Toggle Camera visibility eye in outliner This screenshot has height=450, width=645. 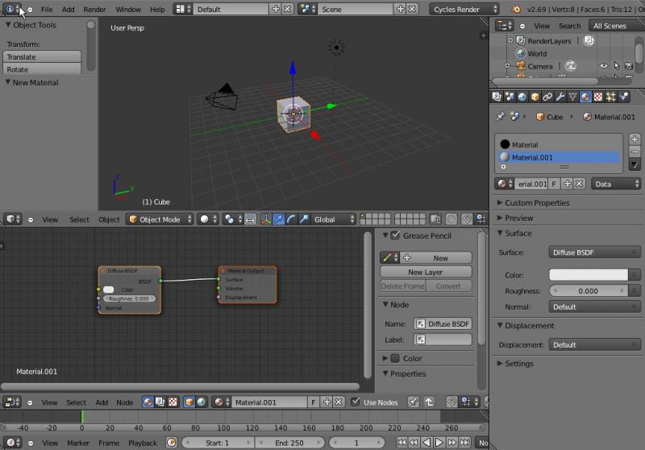603,66
